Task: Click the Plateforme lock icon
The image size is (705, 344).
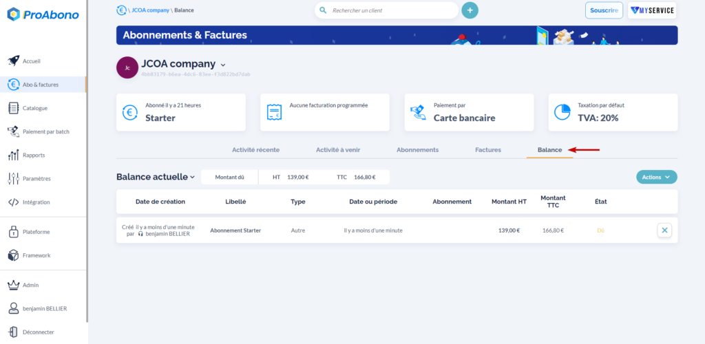Action: [x=14, y=232]
